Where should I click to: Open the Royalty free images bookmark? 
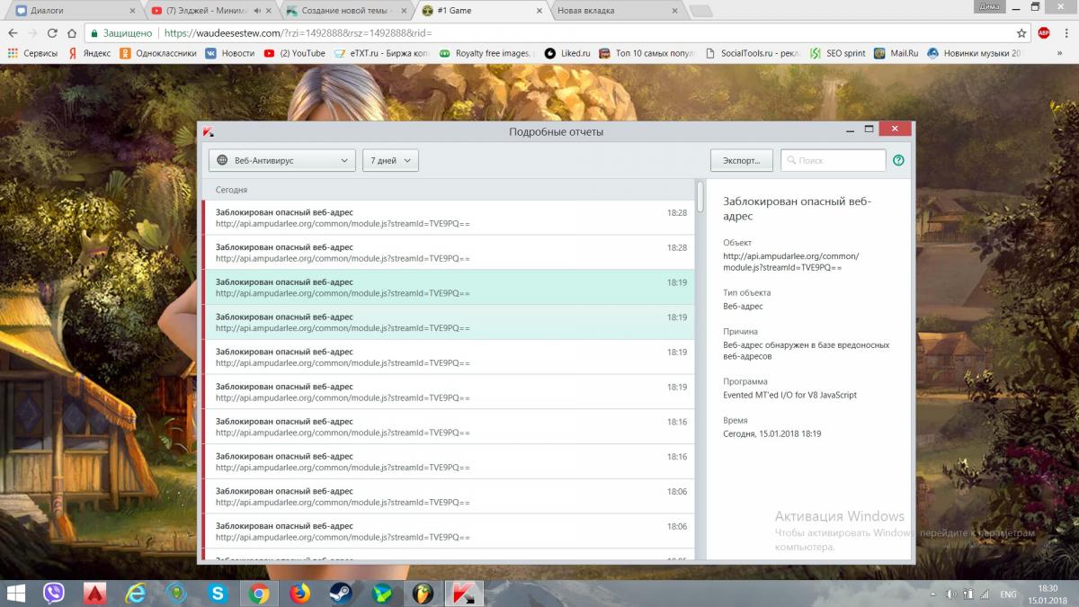486,53
